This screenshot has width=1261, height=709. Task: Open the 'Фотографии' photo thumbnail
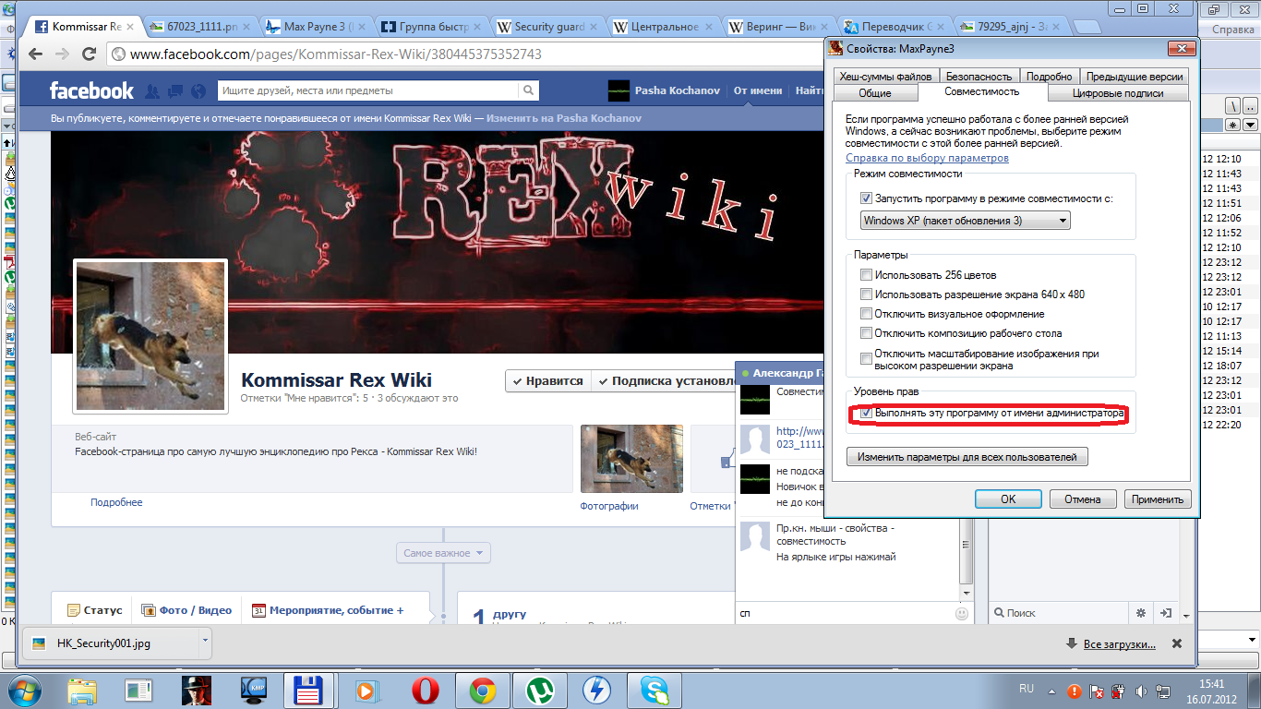[x=631, y=459]
